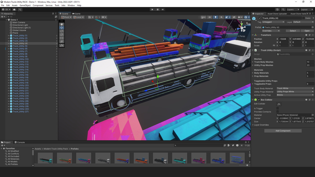The image size is (315, 177).
Task: Click the cloud services icon in toolbar
Action: click(14, 9)
